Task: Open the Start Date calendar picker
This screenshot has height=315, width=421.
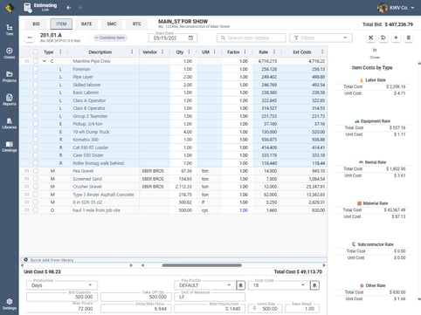Action: (190, 38)
